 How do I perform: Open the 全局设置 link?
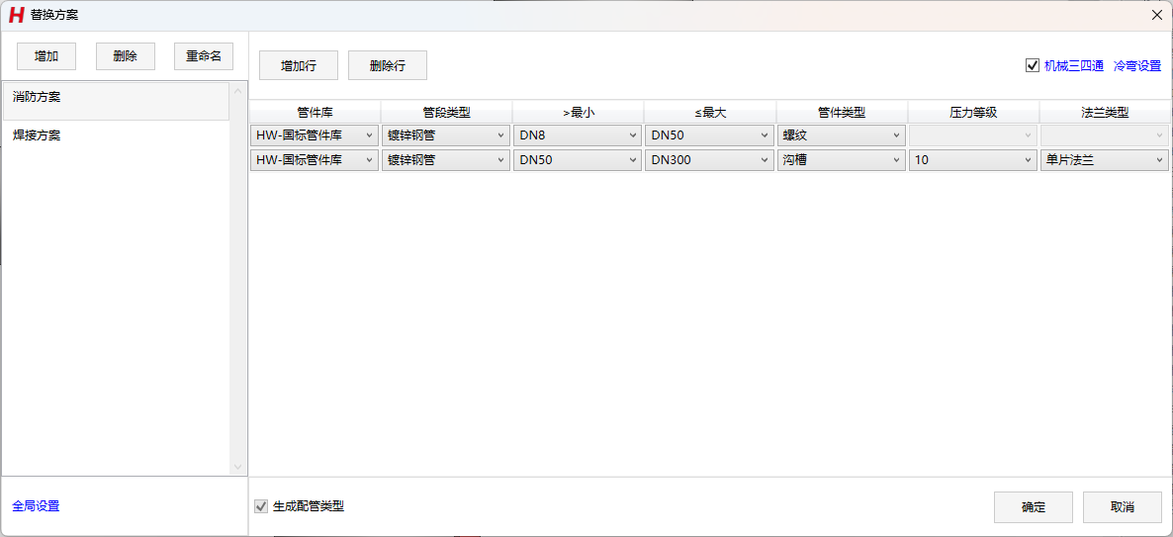pyautogui.click(x=36, y=506)
